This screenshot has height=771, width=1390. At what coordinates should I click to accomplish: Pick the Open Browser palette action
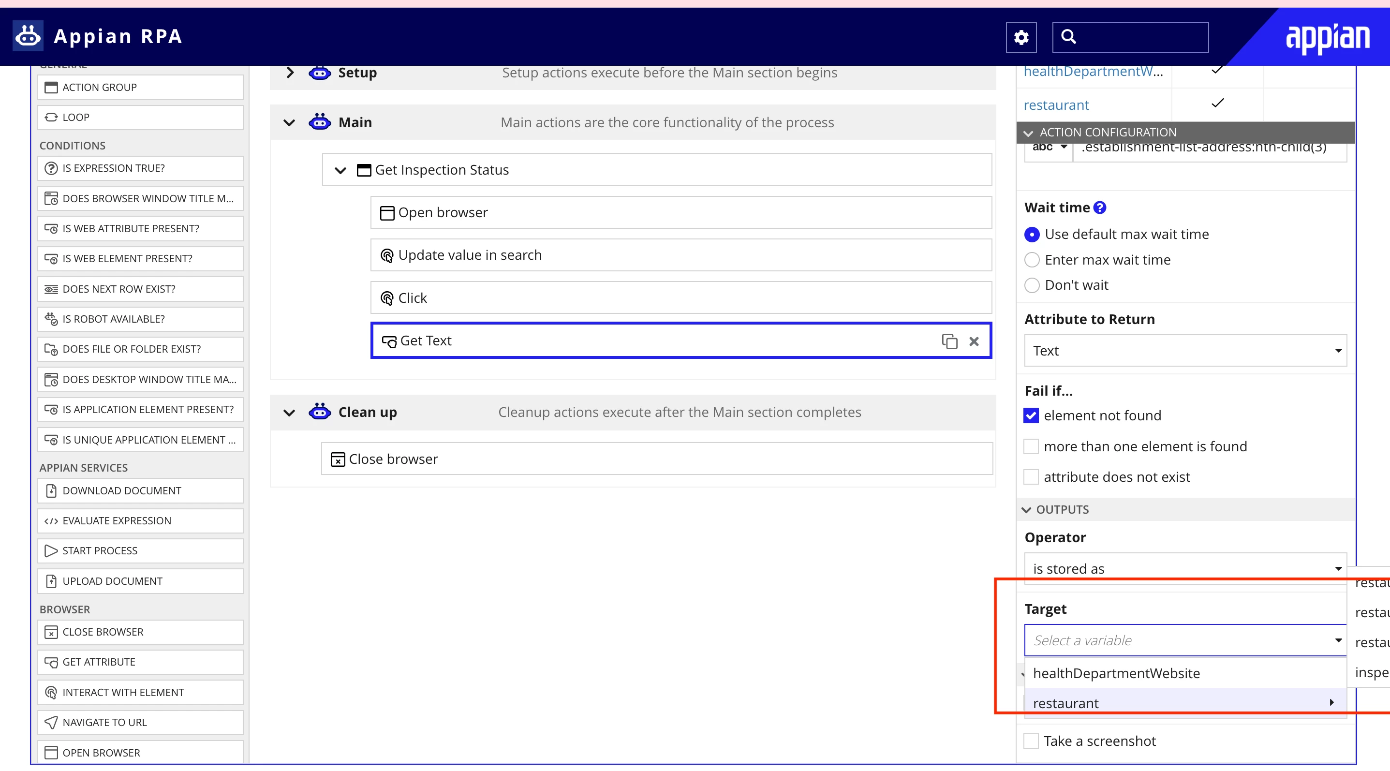140,753
